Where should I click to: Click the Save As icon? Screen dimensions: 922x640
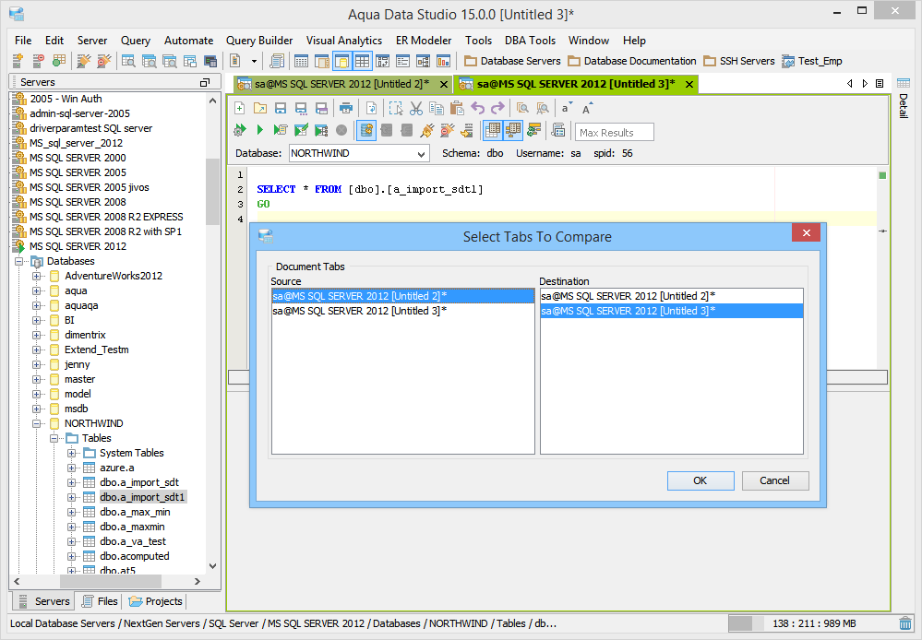pos(301,108)
